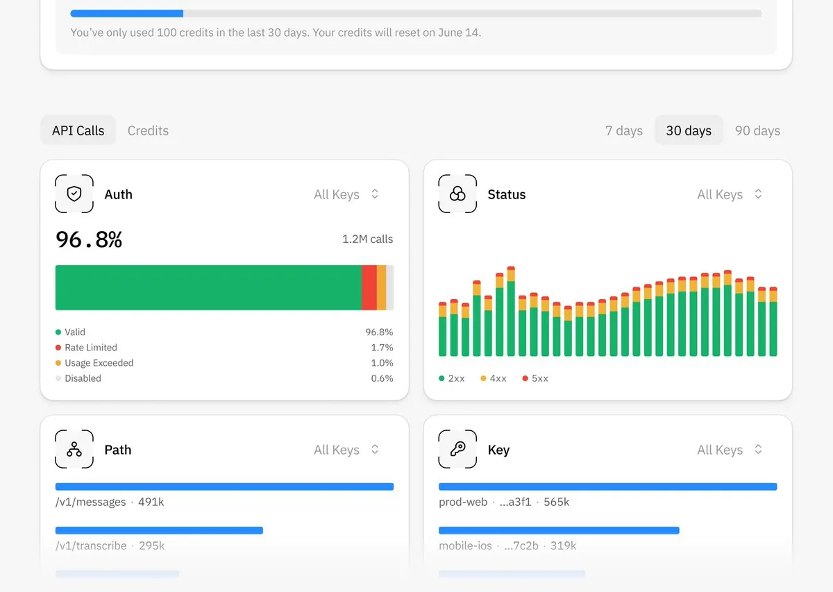Select the 90 days range

(757, 130)
